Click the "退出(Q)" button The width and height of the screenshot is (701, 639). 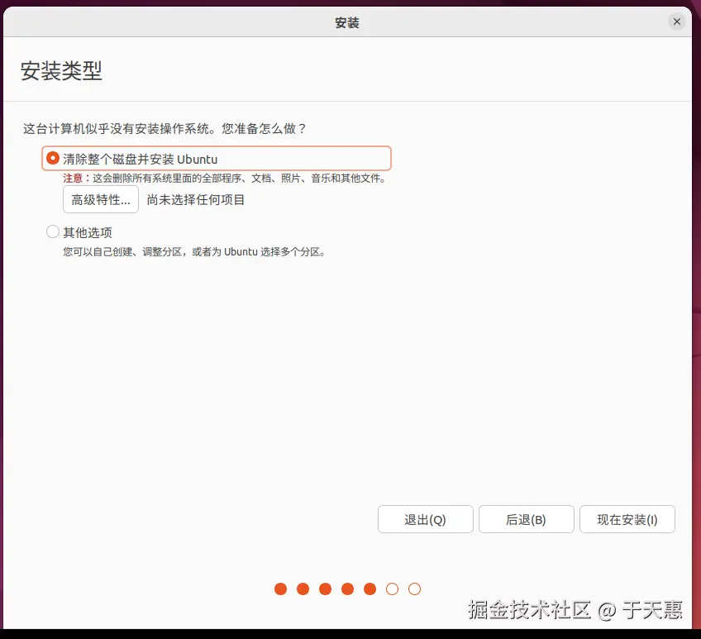[425, 519]
